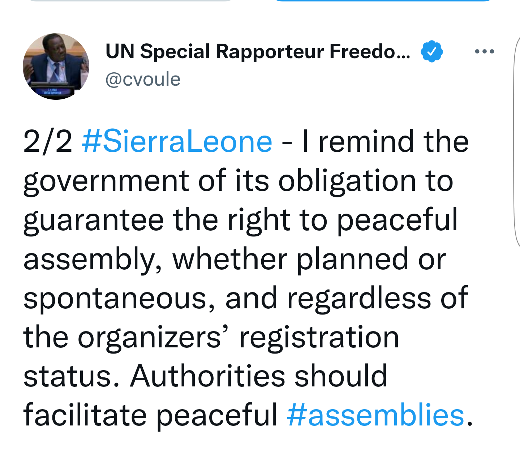Click the blue verified checkmark badge
The image size is (520, 458).
pyautogui.click(x=431, y=51)
